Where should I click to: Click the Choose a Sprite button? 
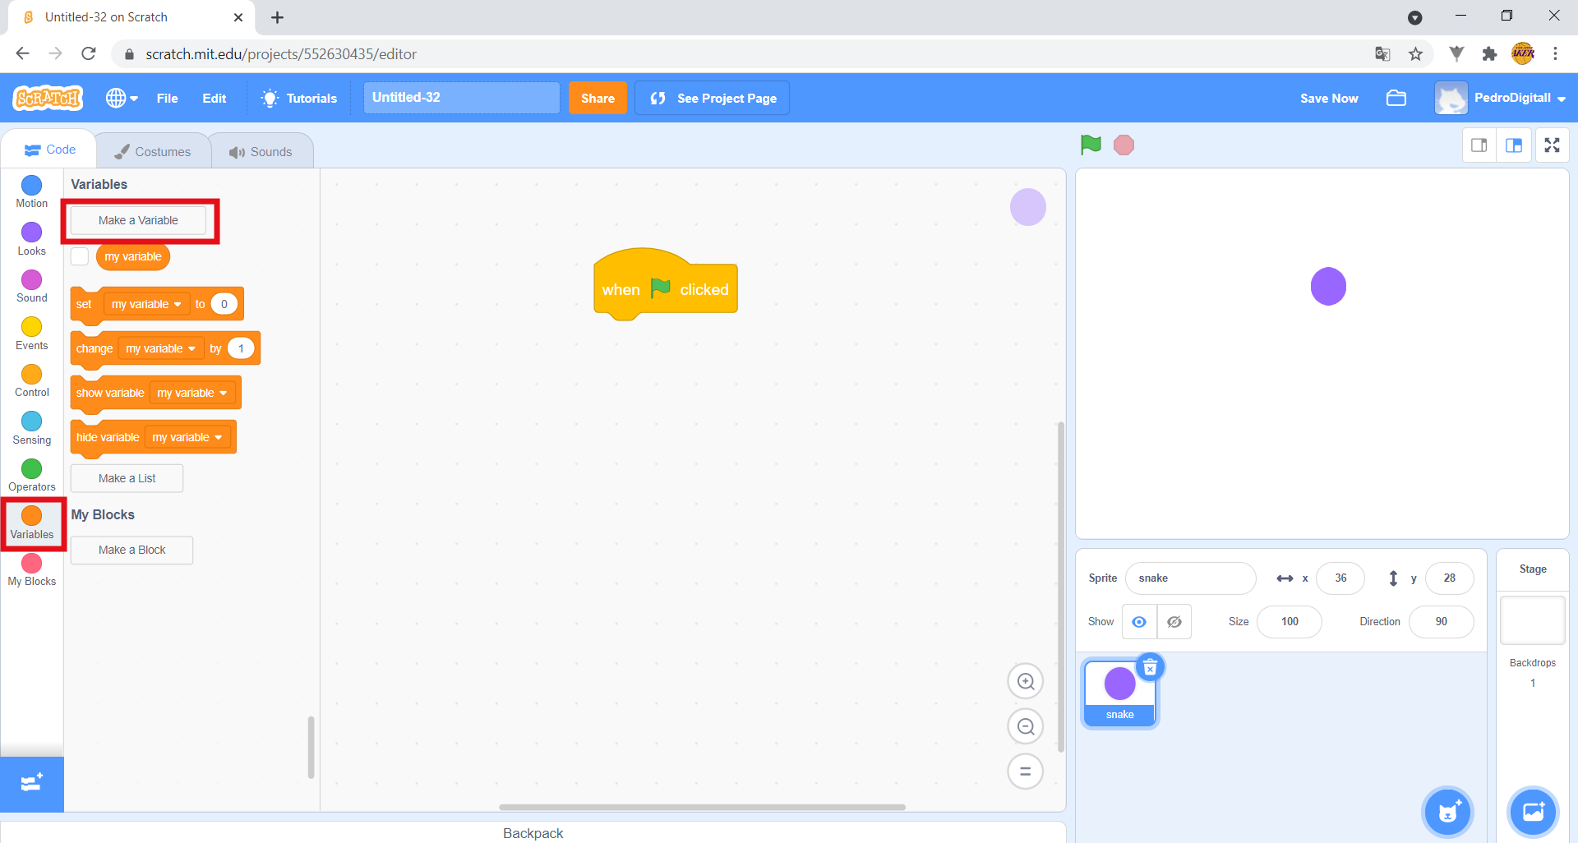(1448, 813)
